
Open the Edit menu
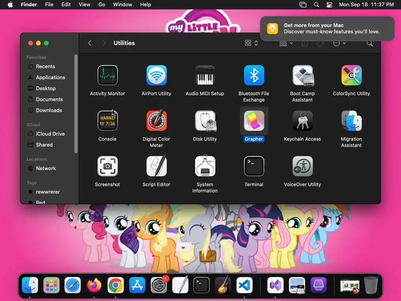tap(66, 5)
